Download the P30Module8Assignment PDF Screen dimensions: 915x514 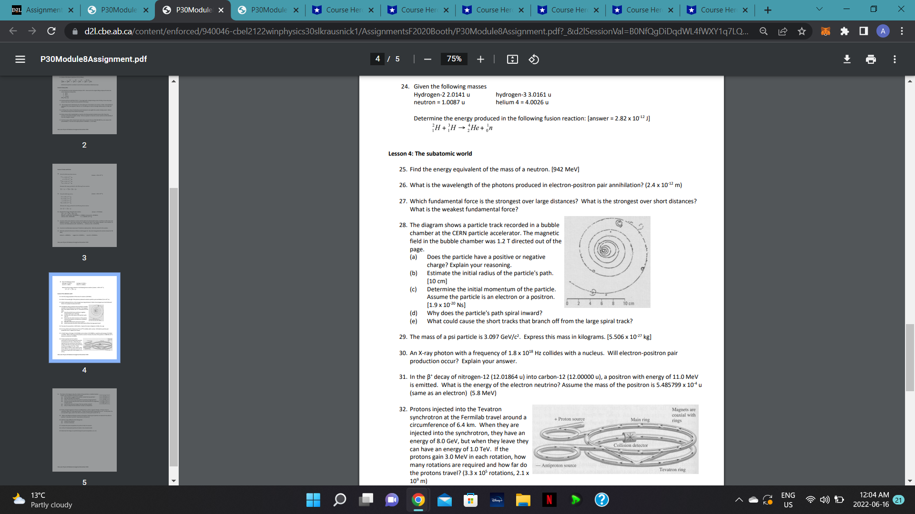tap(847, 59)
